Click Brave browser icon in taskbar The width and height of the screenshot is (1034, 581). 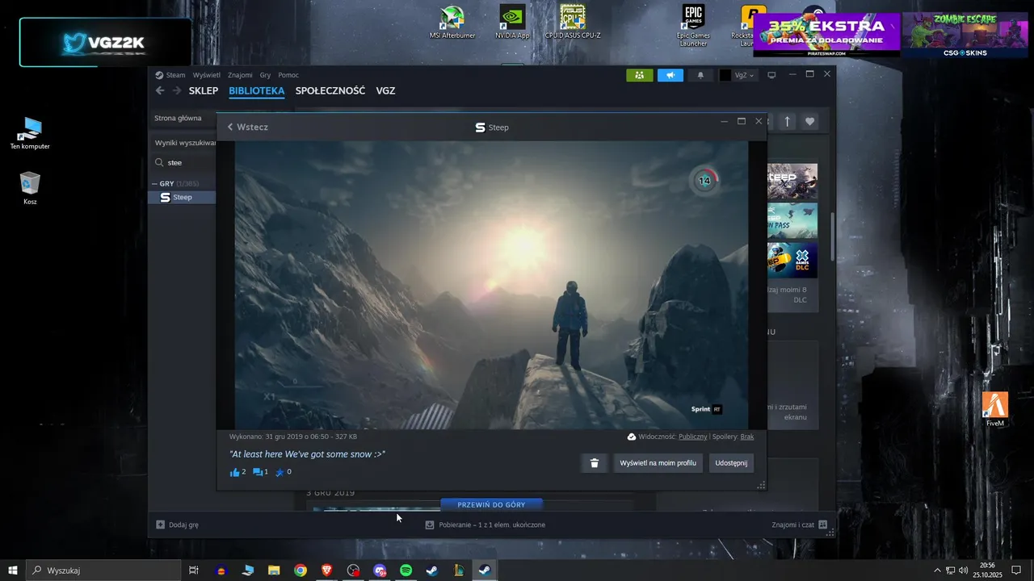[326, 571]
